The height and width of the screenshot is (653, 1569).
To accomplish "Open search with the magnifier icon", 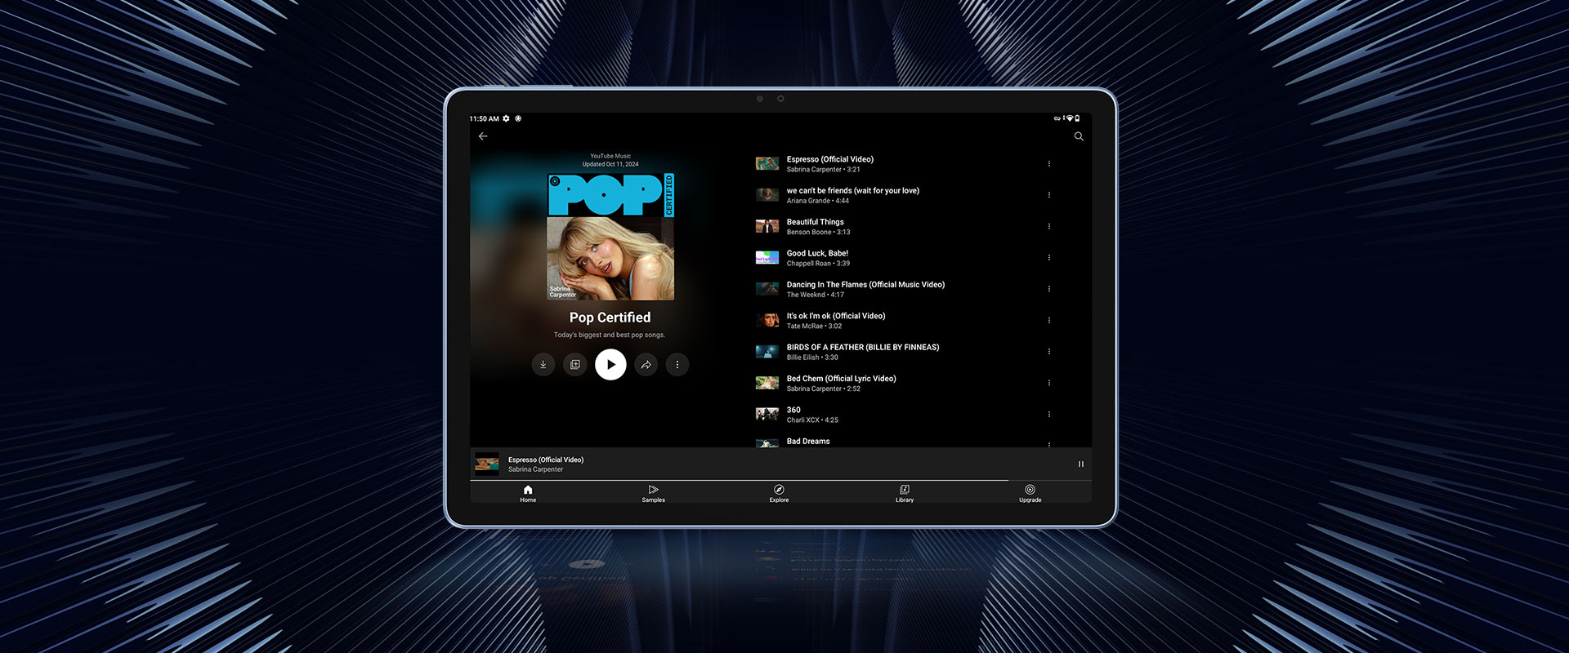I will point(1079,136).
